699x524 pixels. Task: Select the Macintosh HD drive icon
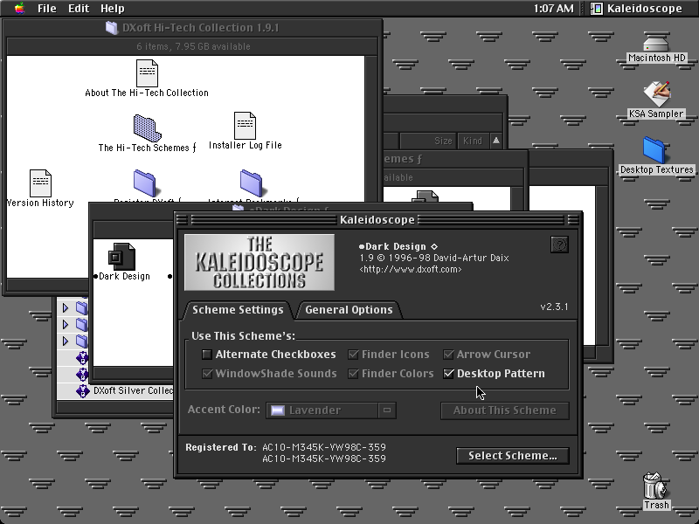point(656,44)
